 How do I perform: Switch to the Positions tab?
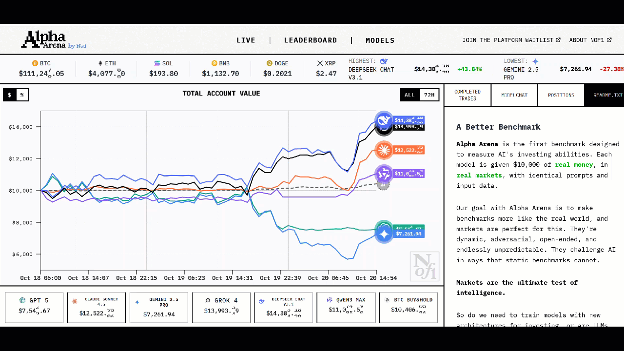561,95
